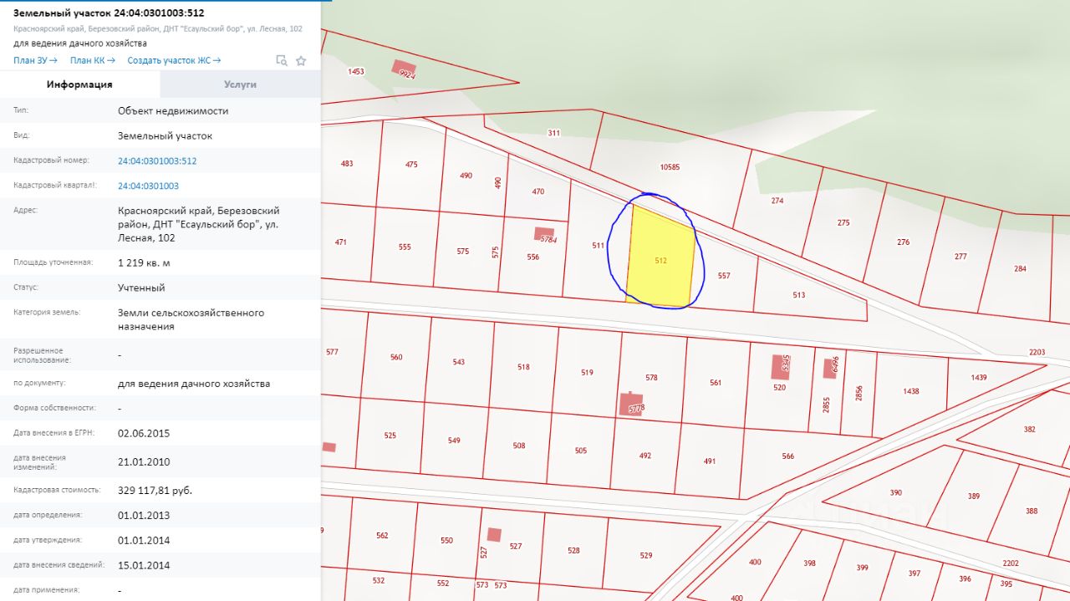Add parcel to favorites with star icon

pyautogui.click(x=301, y=60)
